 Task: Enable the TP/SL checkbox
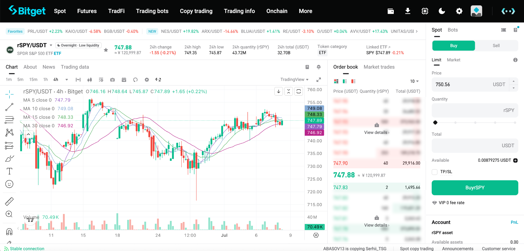[x=434, y=172]
